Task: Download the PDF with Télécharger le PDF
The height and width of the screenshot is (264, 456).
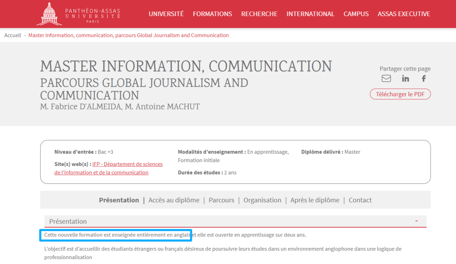Action: coord(400,94)
